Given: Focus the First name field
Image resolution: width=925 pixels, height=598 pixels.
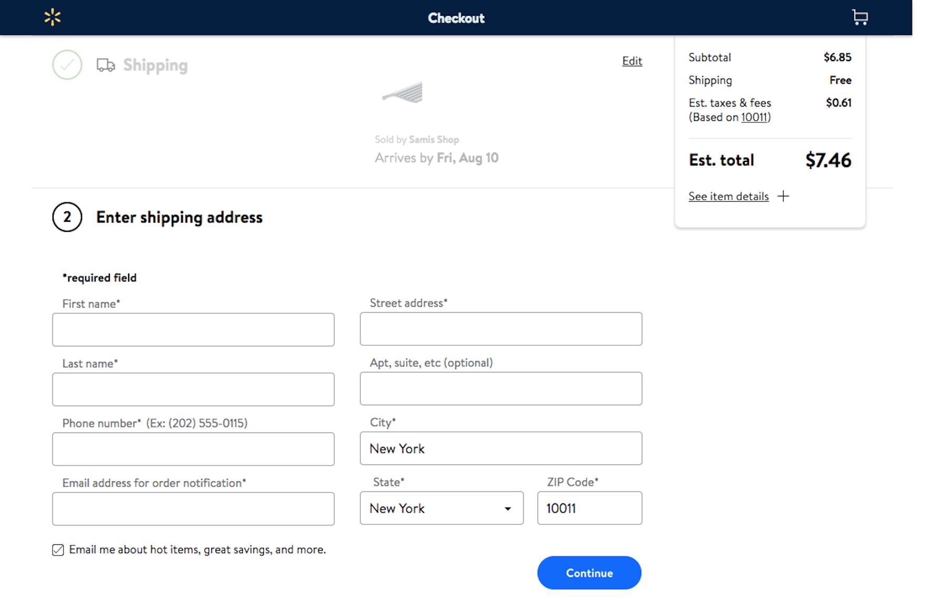Looking at the screenshot, I should (x=193, y=329).
